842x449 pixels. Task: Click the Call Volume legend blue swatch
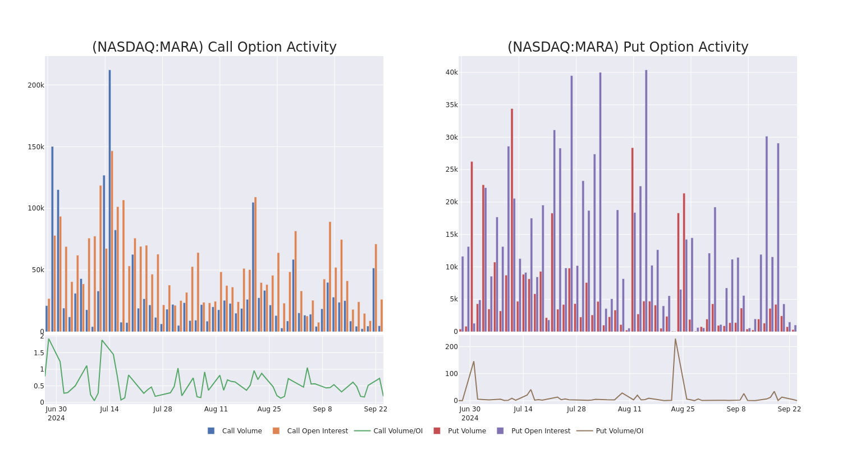(x=211, y=431)
